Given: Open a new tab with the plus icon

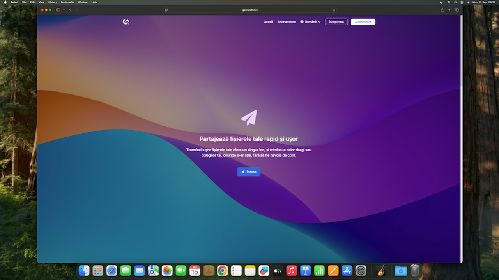Looking at the screenshot, I should pos(449,10).
